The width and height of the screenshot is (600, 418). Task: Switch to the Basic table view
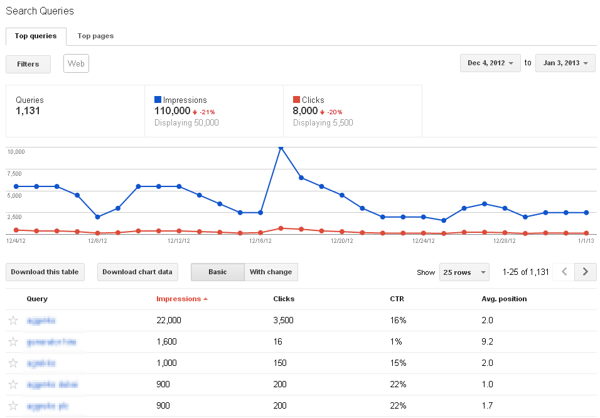tap(217, 272)
